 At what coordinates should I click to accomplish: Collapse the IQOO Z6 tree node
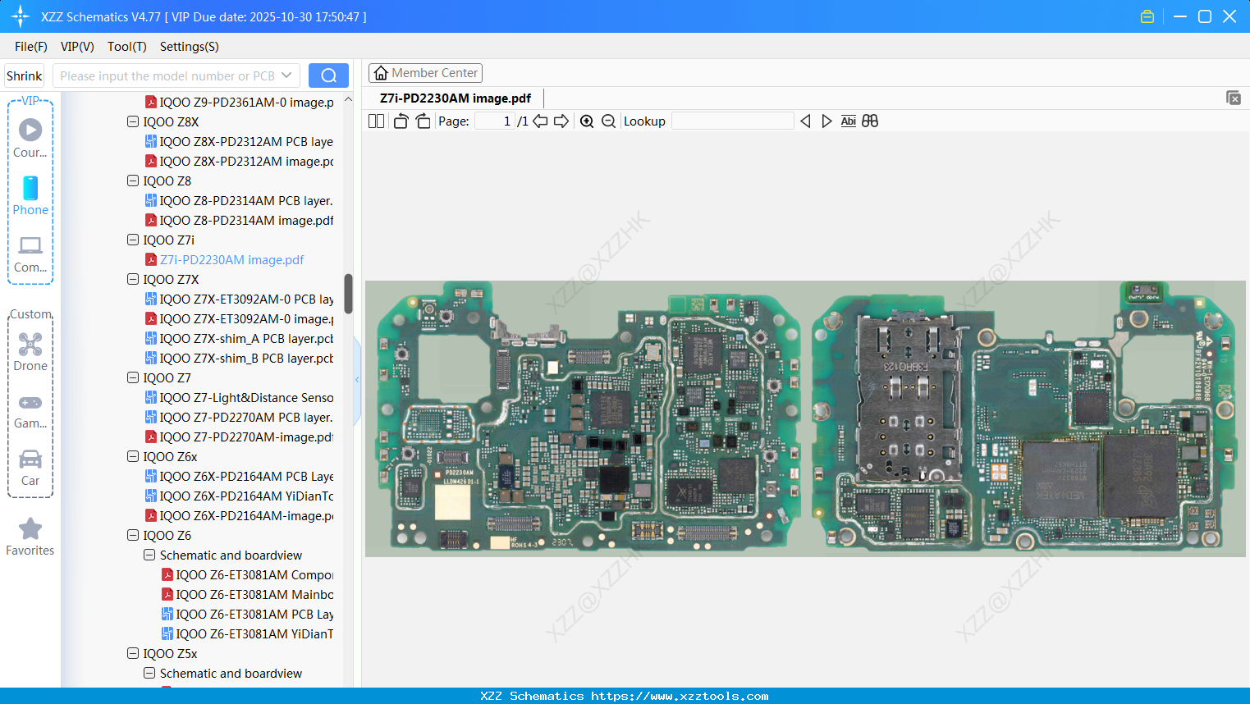tap(133, 536)
